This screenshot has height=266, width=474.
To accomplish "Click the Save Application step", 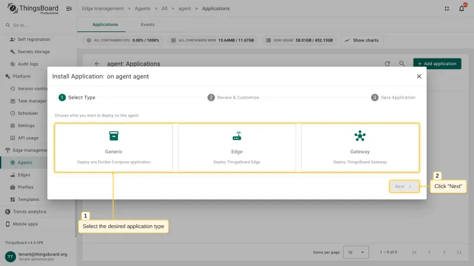I will (x=393, y=98).
